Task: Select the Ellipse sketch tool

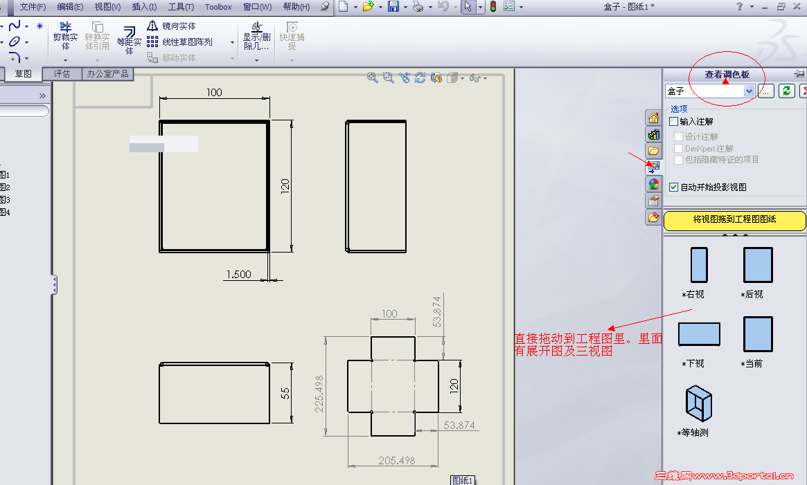Action: pyautogui.click(x=15, y=42)
